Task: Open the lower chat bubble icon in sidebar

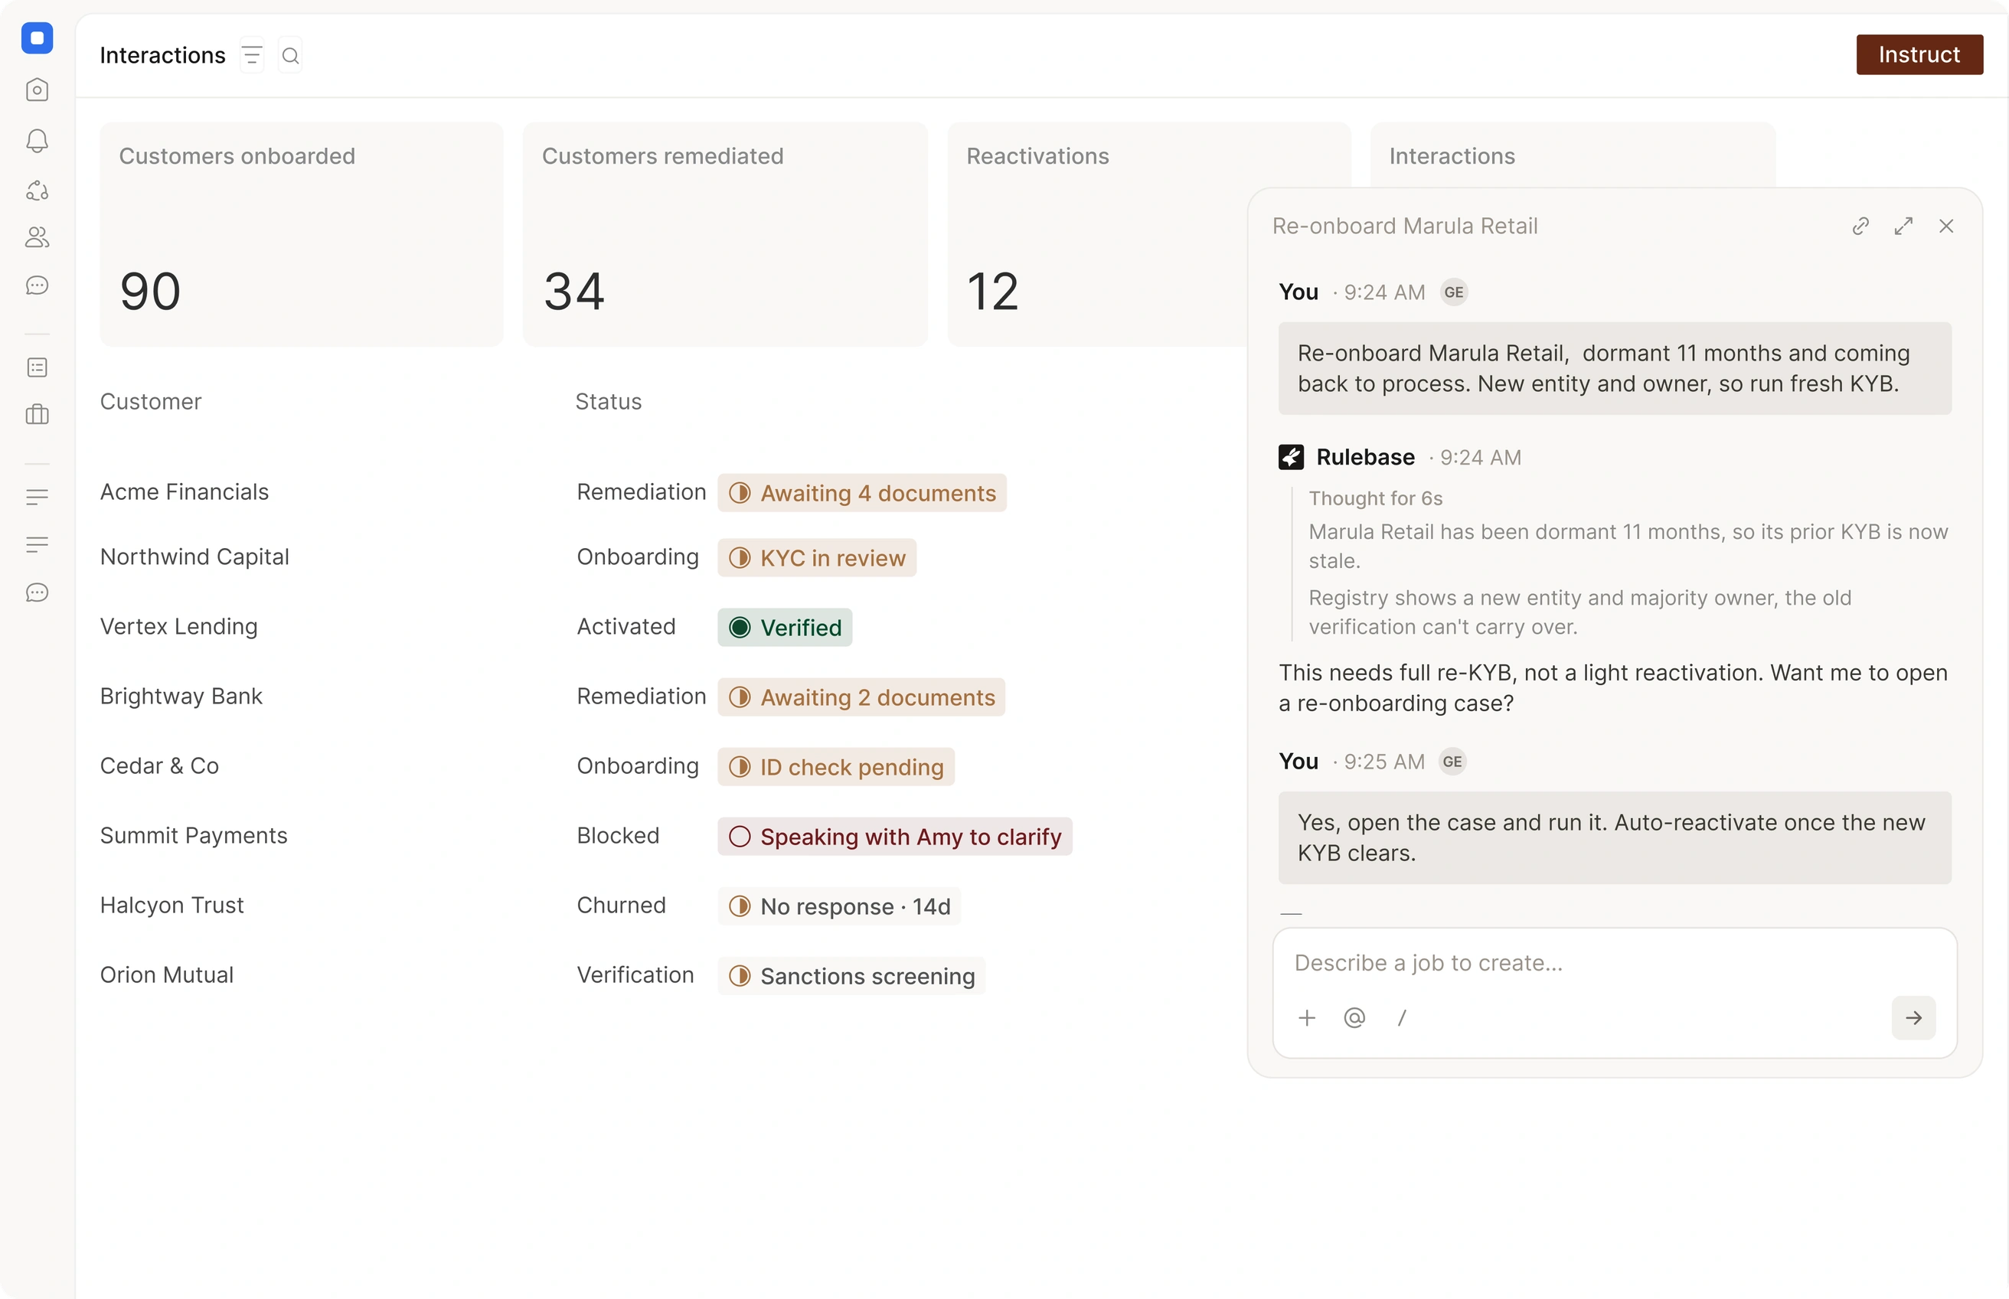Action: click(x=37, y=593)
